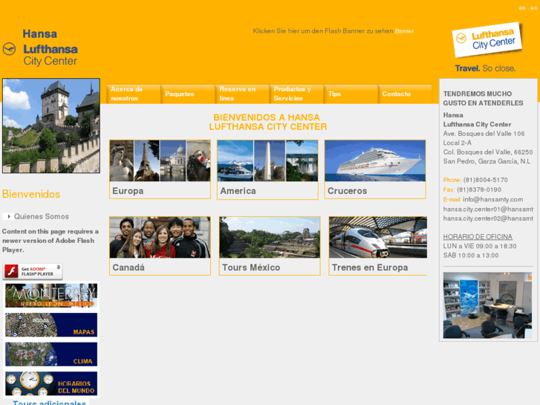Open the Paquetes tab

coord(188,94)
